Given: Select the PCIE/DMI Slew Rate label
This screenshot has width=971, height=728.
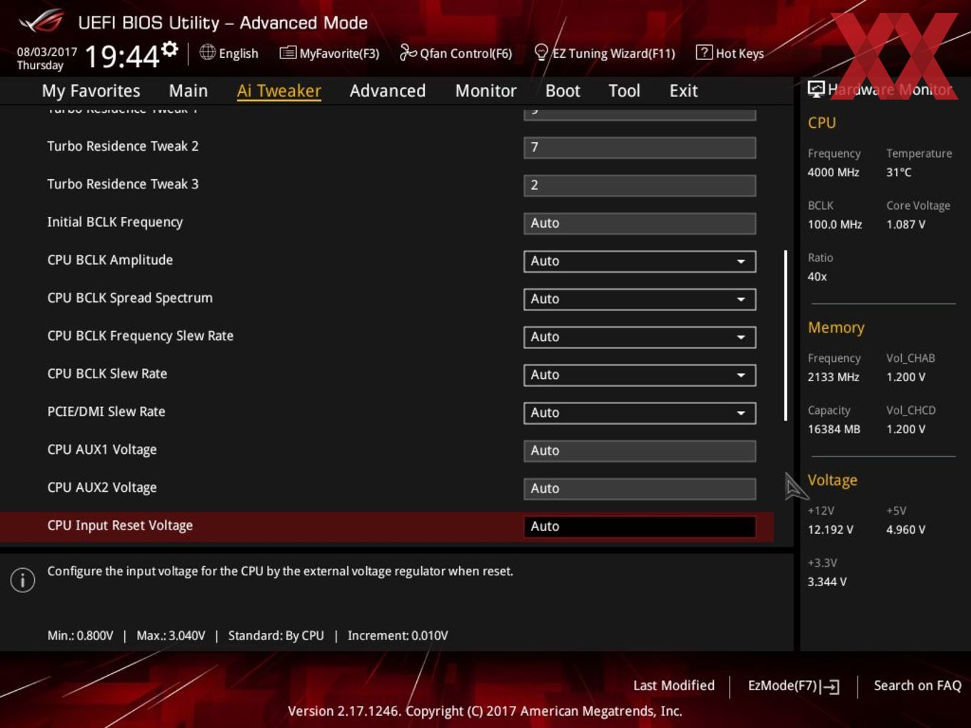Looking at the screenshot, I should pos(106,411).
